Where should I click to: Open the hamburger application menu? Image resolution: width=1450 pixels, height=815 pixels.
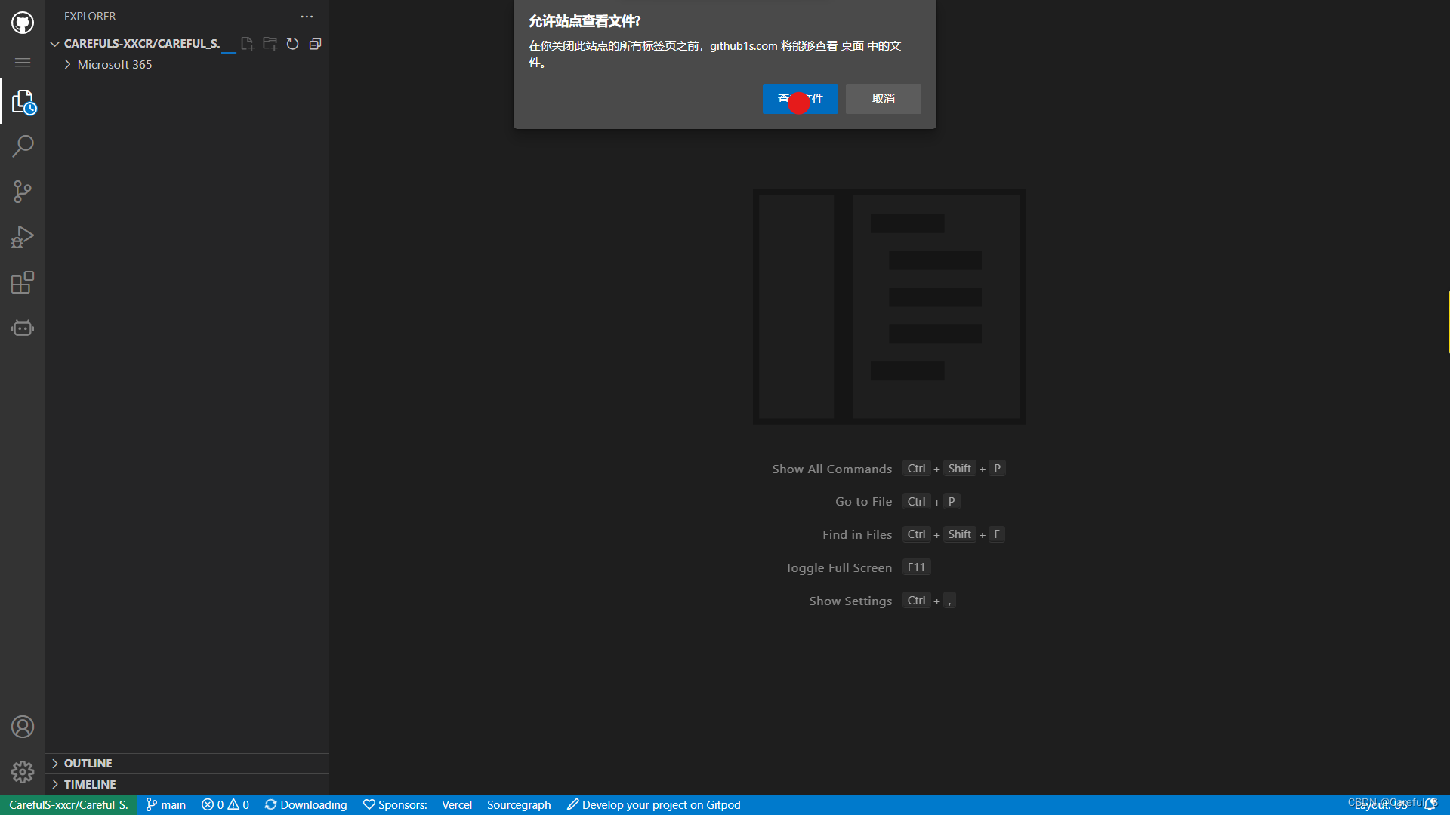click(23, 63)
